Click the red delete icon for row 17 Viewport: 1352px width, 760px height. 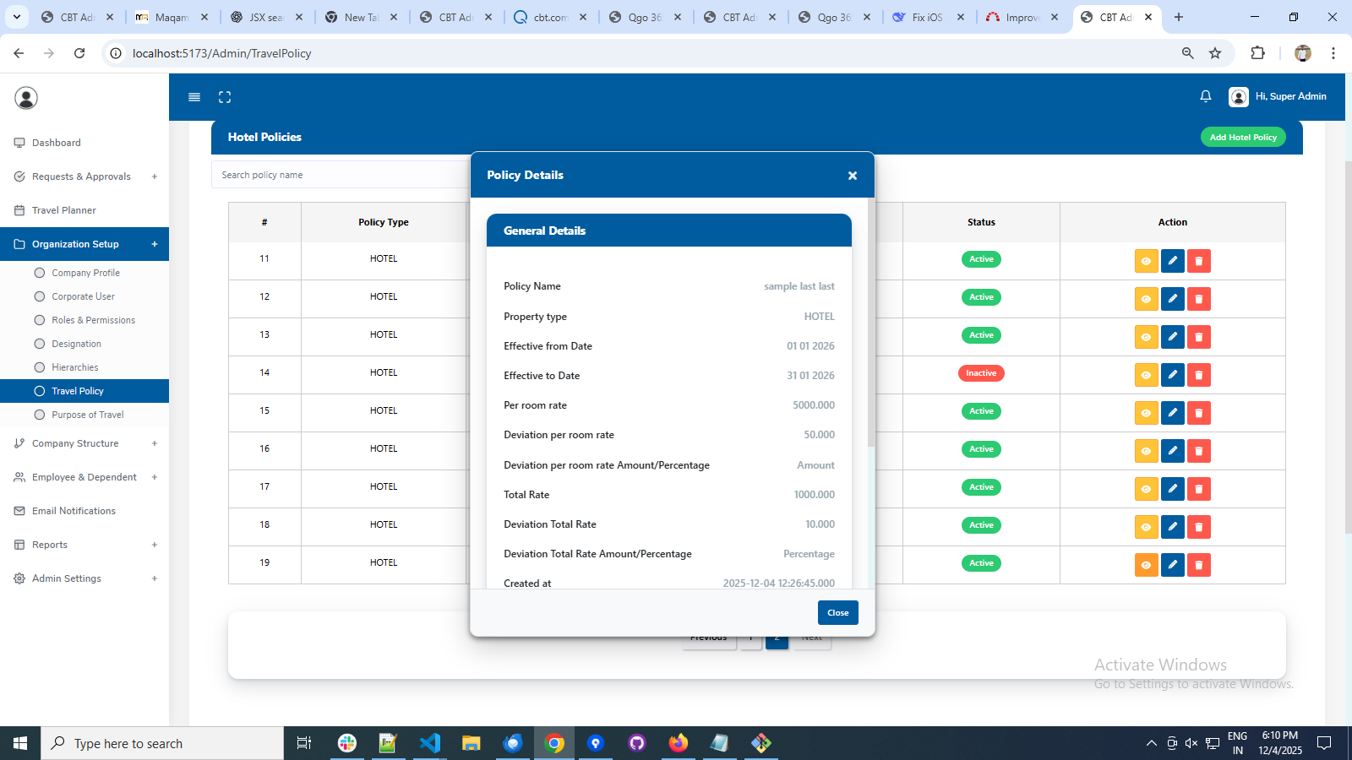(x=1198, y=489)
